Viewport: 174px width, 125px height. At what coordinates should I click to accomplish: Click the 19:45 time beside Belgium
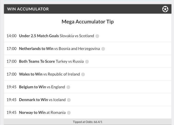pos(12,87)
